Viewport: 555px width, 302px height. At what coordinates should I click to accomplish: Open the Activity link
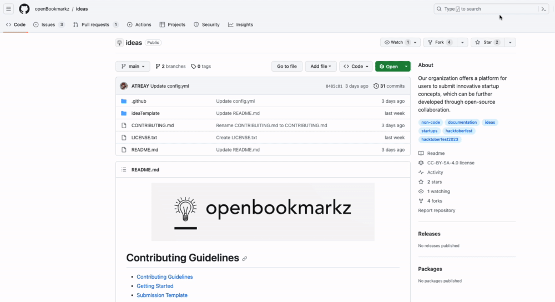click(x=431, y=173)
